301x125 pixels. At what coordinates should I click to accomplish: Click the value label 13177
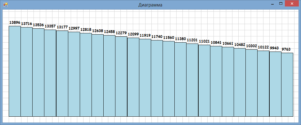click(62, 27)
